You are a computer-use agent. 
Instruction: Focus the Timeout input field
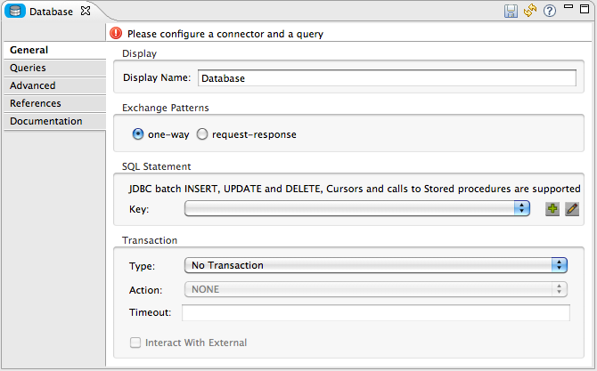coord(375,312)
